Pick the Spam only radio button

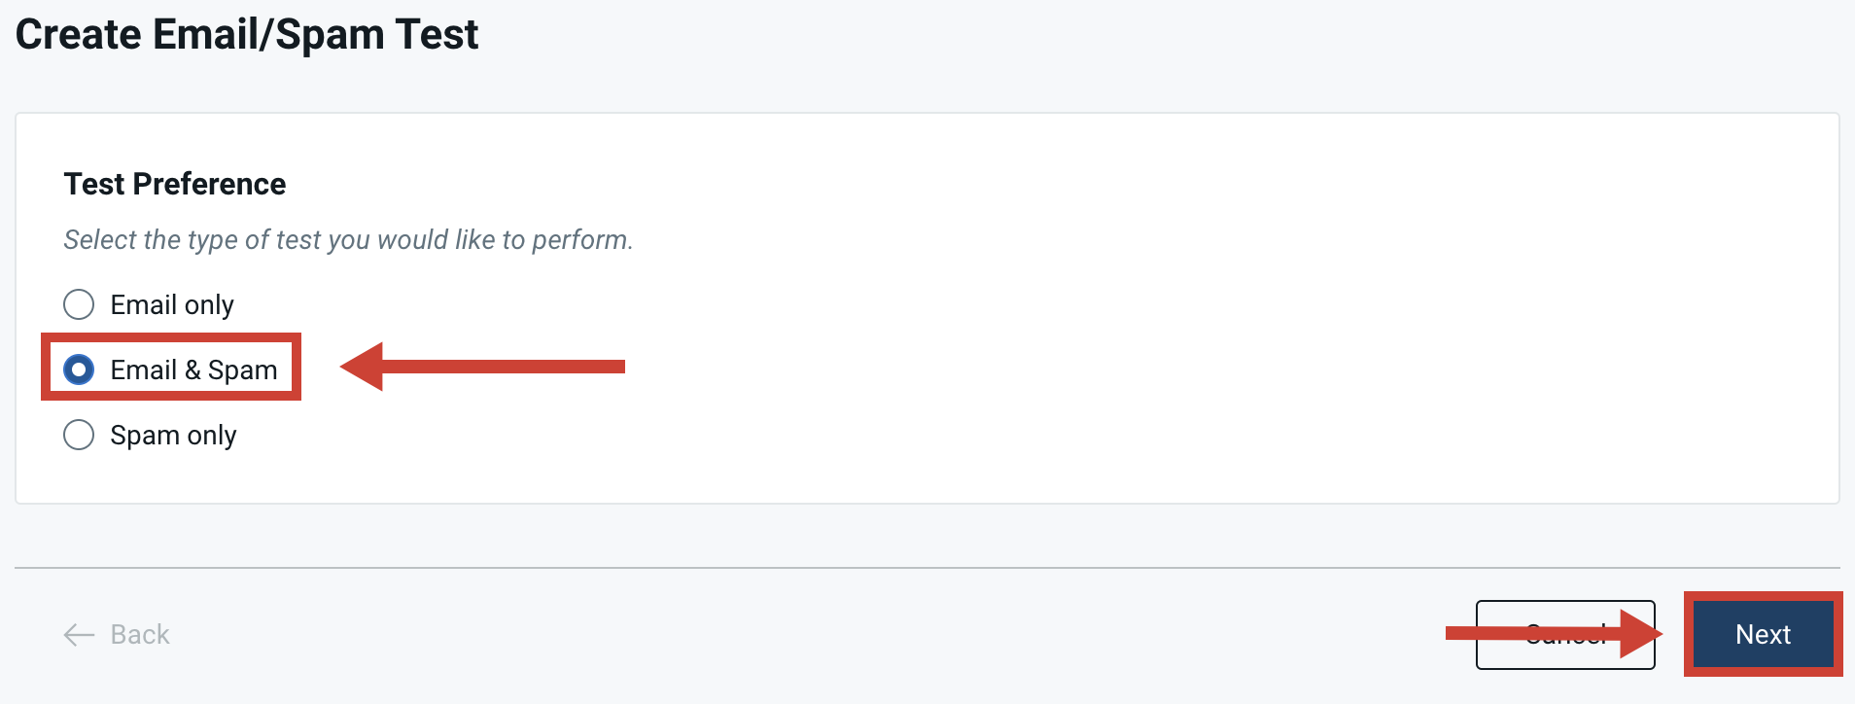79,435
